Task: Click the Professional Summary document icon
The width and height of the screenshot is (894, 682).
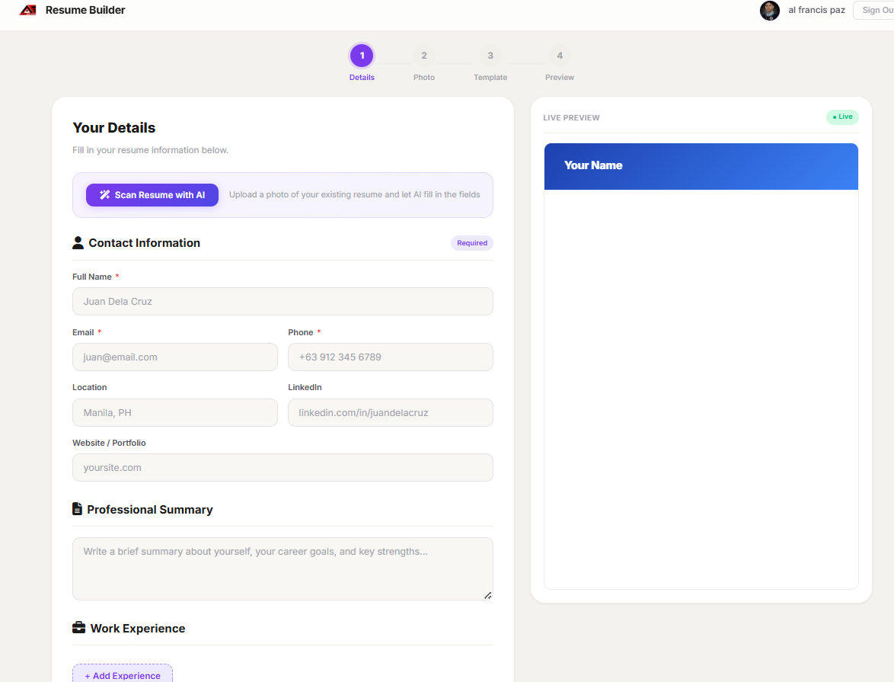Action: coord(77,509)
